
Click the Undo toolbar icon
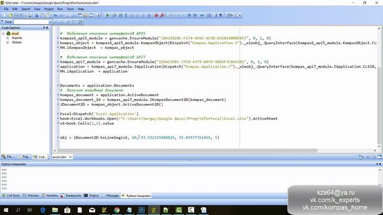pos(56,16)
